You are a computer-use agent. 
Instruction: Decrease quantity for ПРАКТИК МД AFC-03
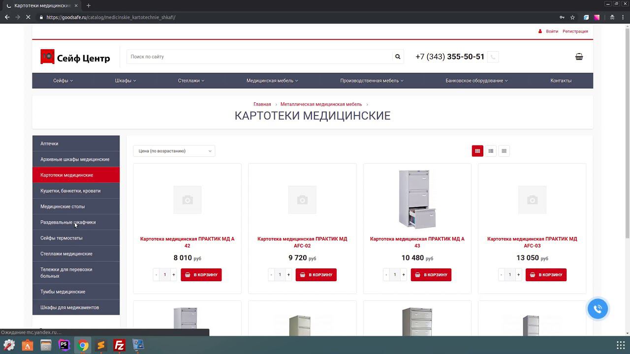(x=501, y=275)
